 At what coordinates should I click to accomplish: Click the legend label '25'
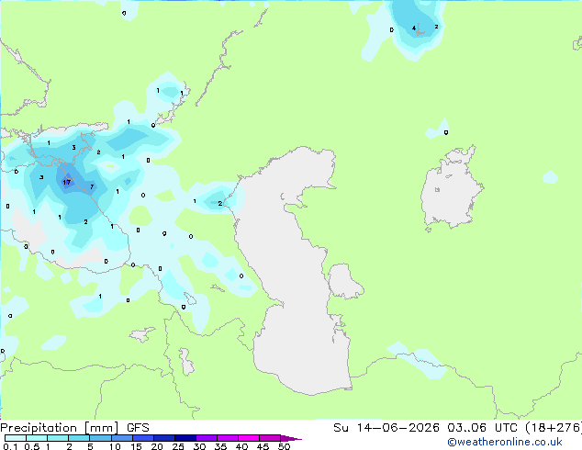(178, 446)
